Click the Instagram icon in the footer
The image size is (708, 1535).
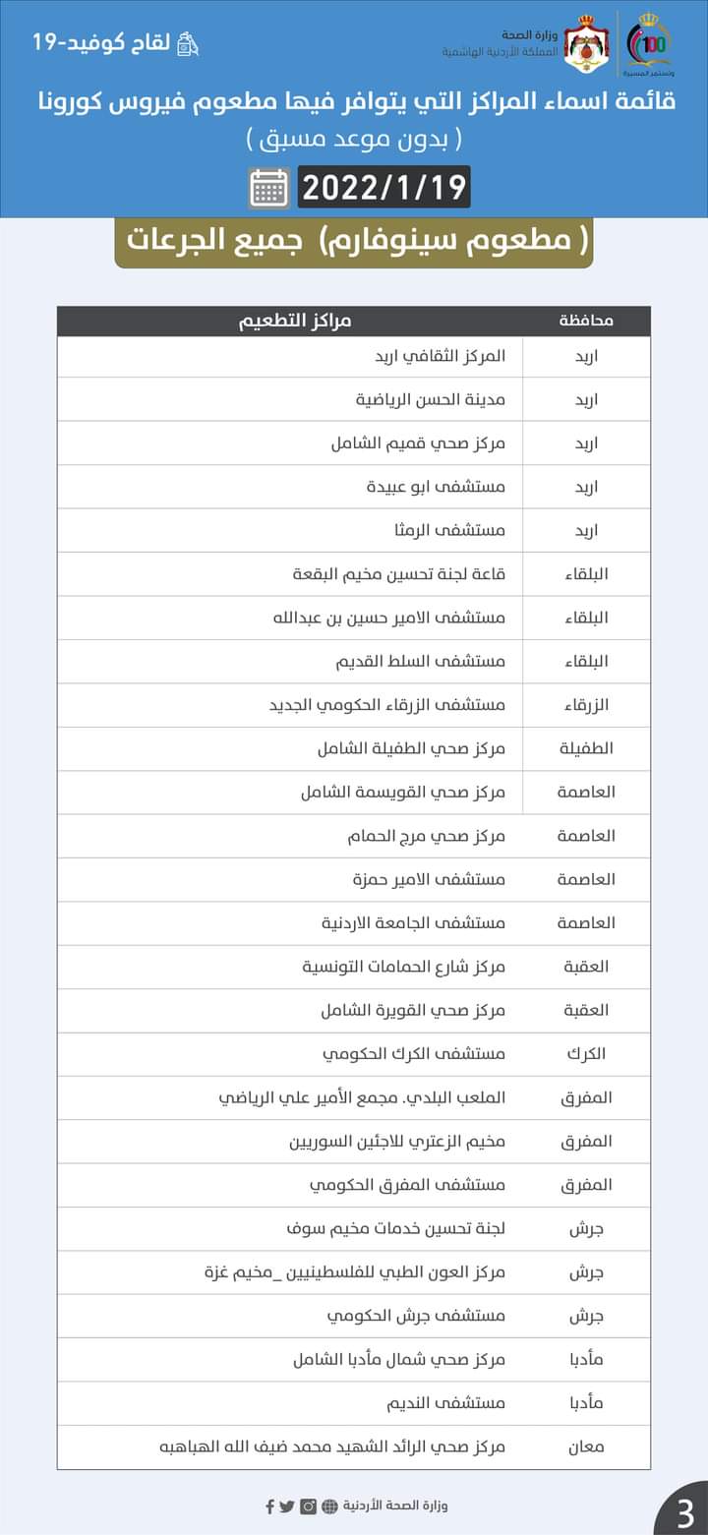(309, 1505)
